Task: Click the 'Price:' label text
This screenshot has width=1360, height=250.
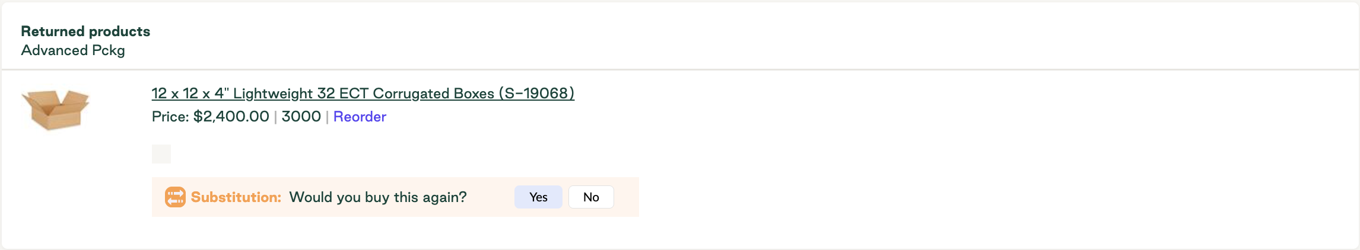Action: point(171,117)
